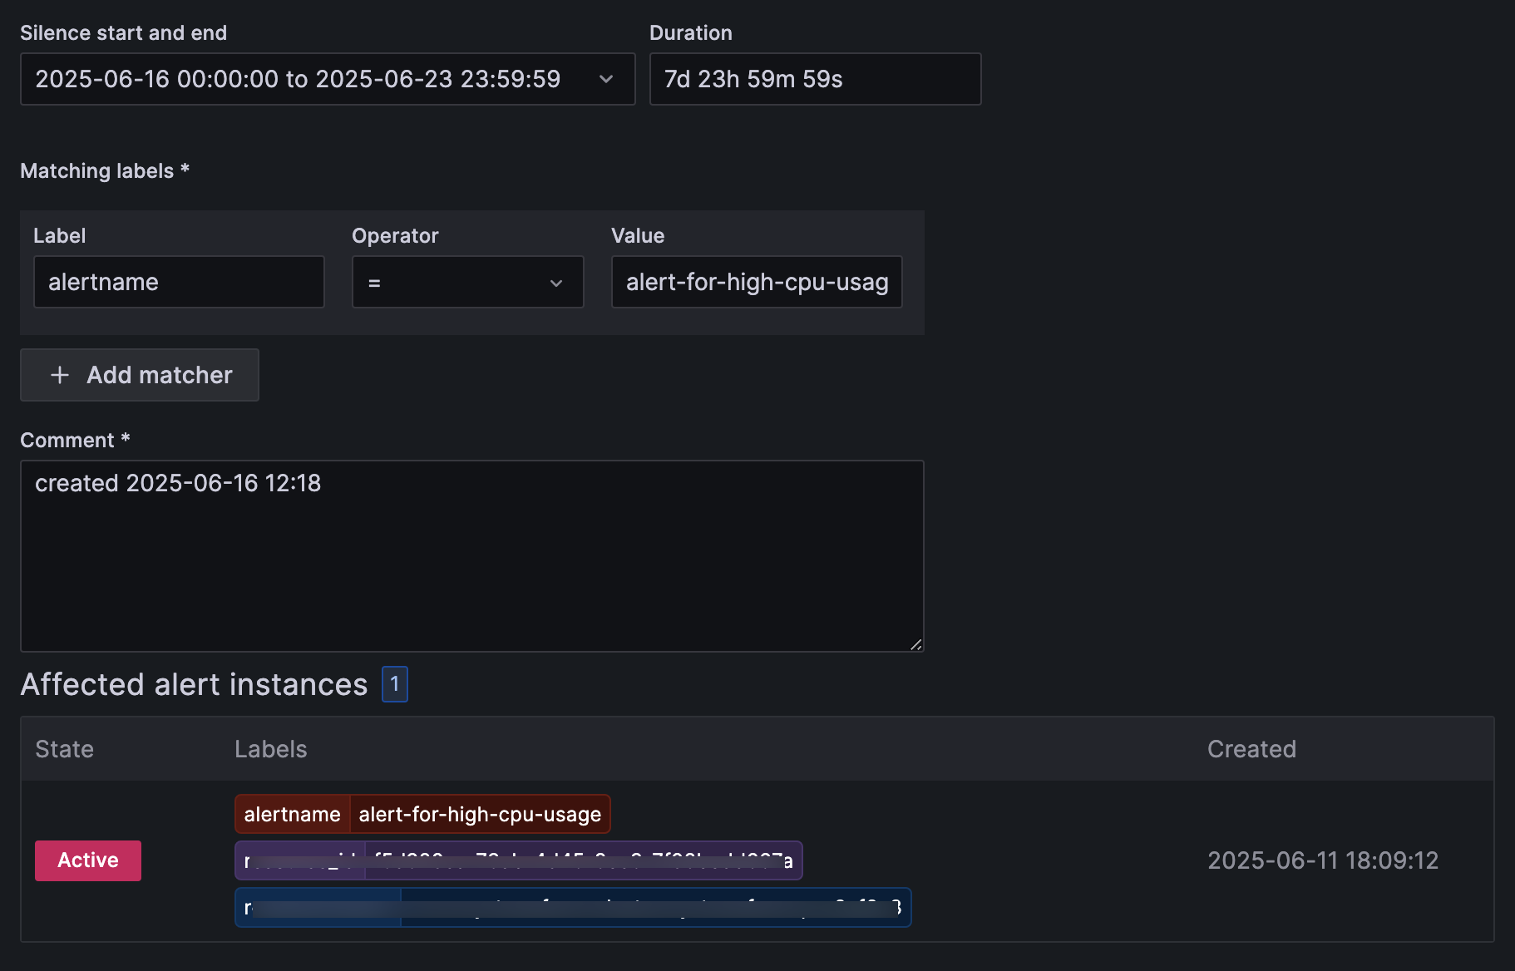This screenshot has width=1515, height=971.
Task: Click the chevron on the silence date range
Action: point(606,79)
